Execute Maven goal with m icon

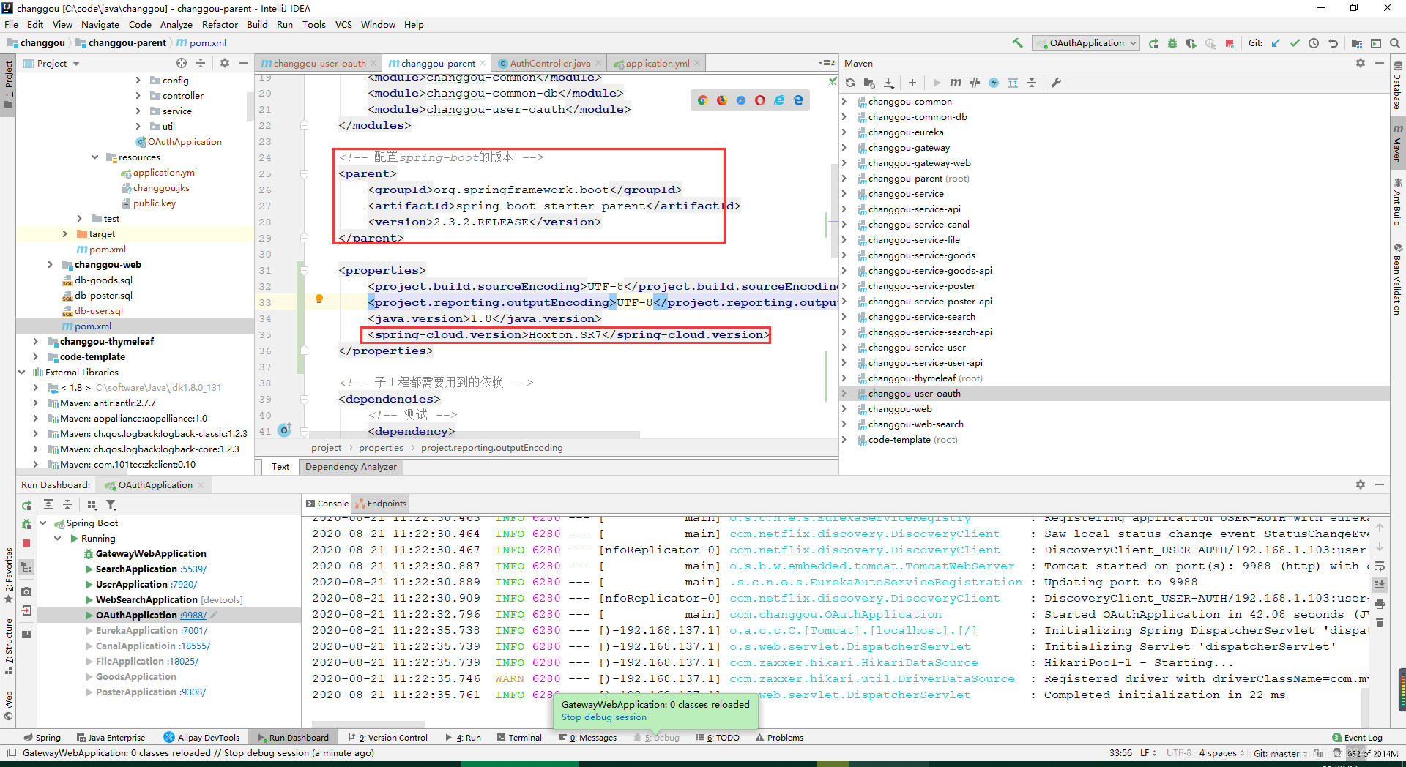pos(956,83)
